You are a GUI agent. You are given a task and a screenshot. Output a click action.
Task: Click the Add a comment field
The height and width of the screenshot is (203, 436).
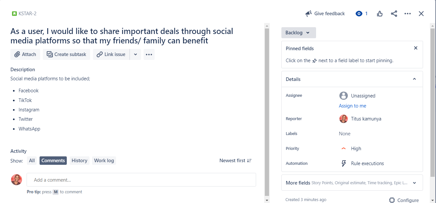point(141,180)
